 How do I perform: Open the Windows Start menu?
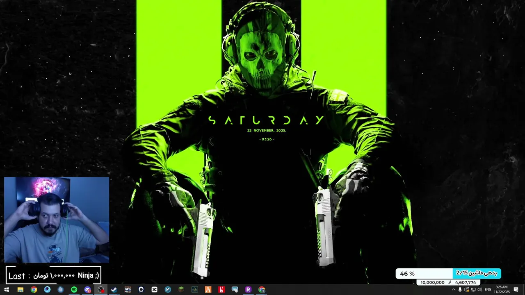point(7,290)
